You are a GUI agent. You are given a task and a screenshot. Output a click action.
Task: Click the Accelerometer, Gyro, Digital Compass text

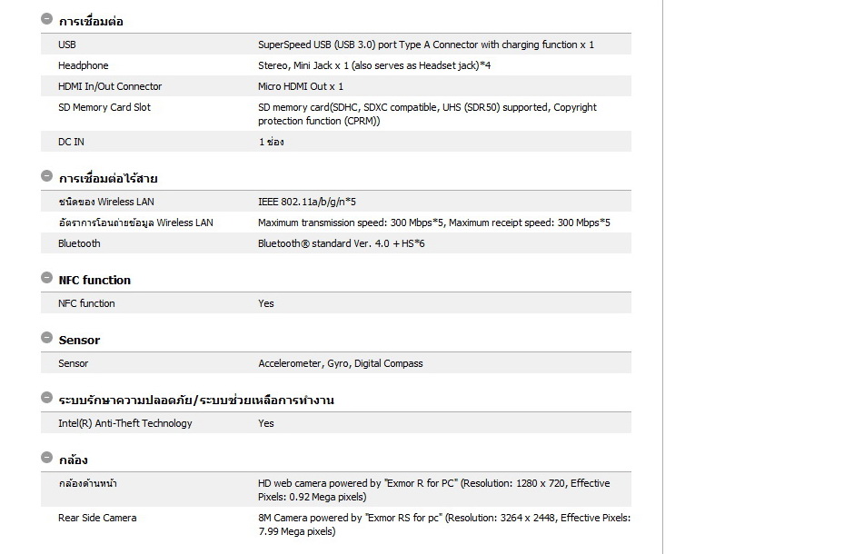pos(340,363)
